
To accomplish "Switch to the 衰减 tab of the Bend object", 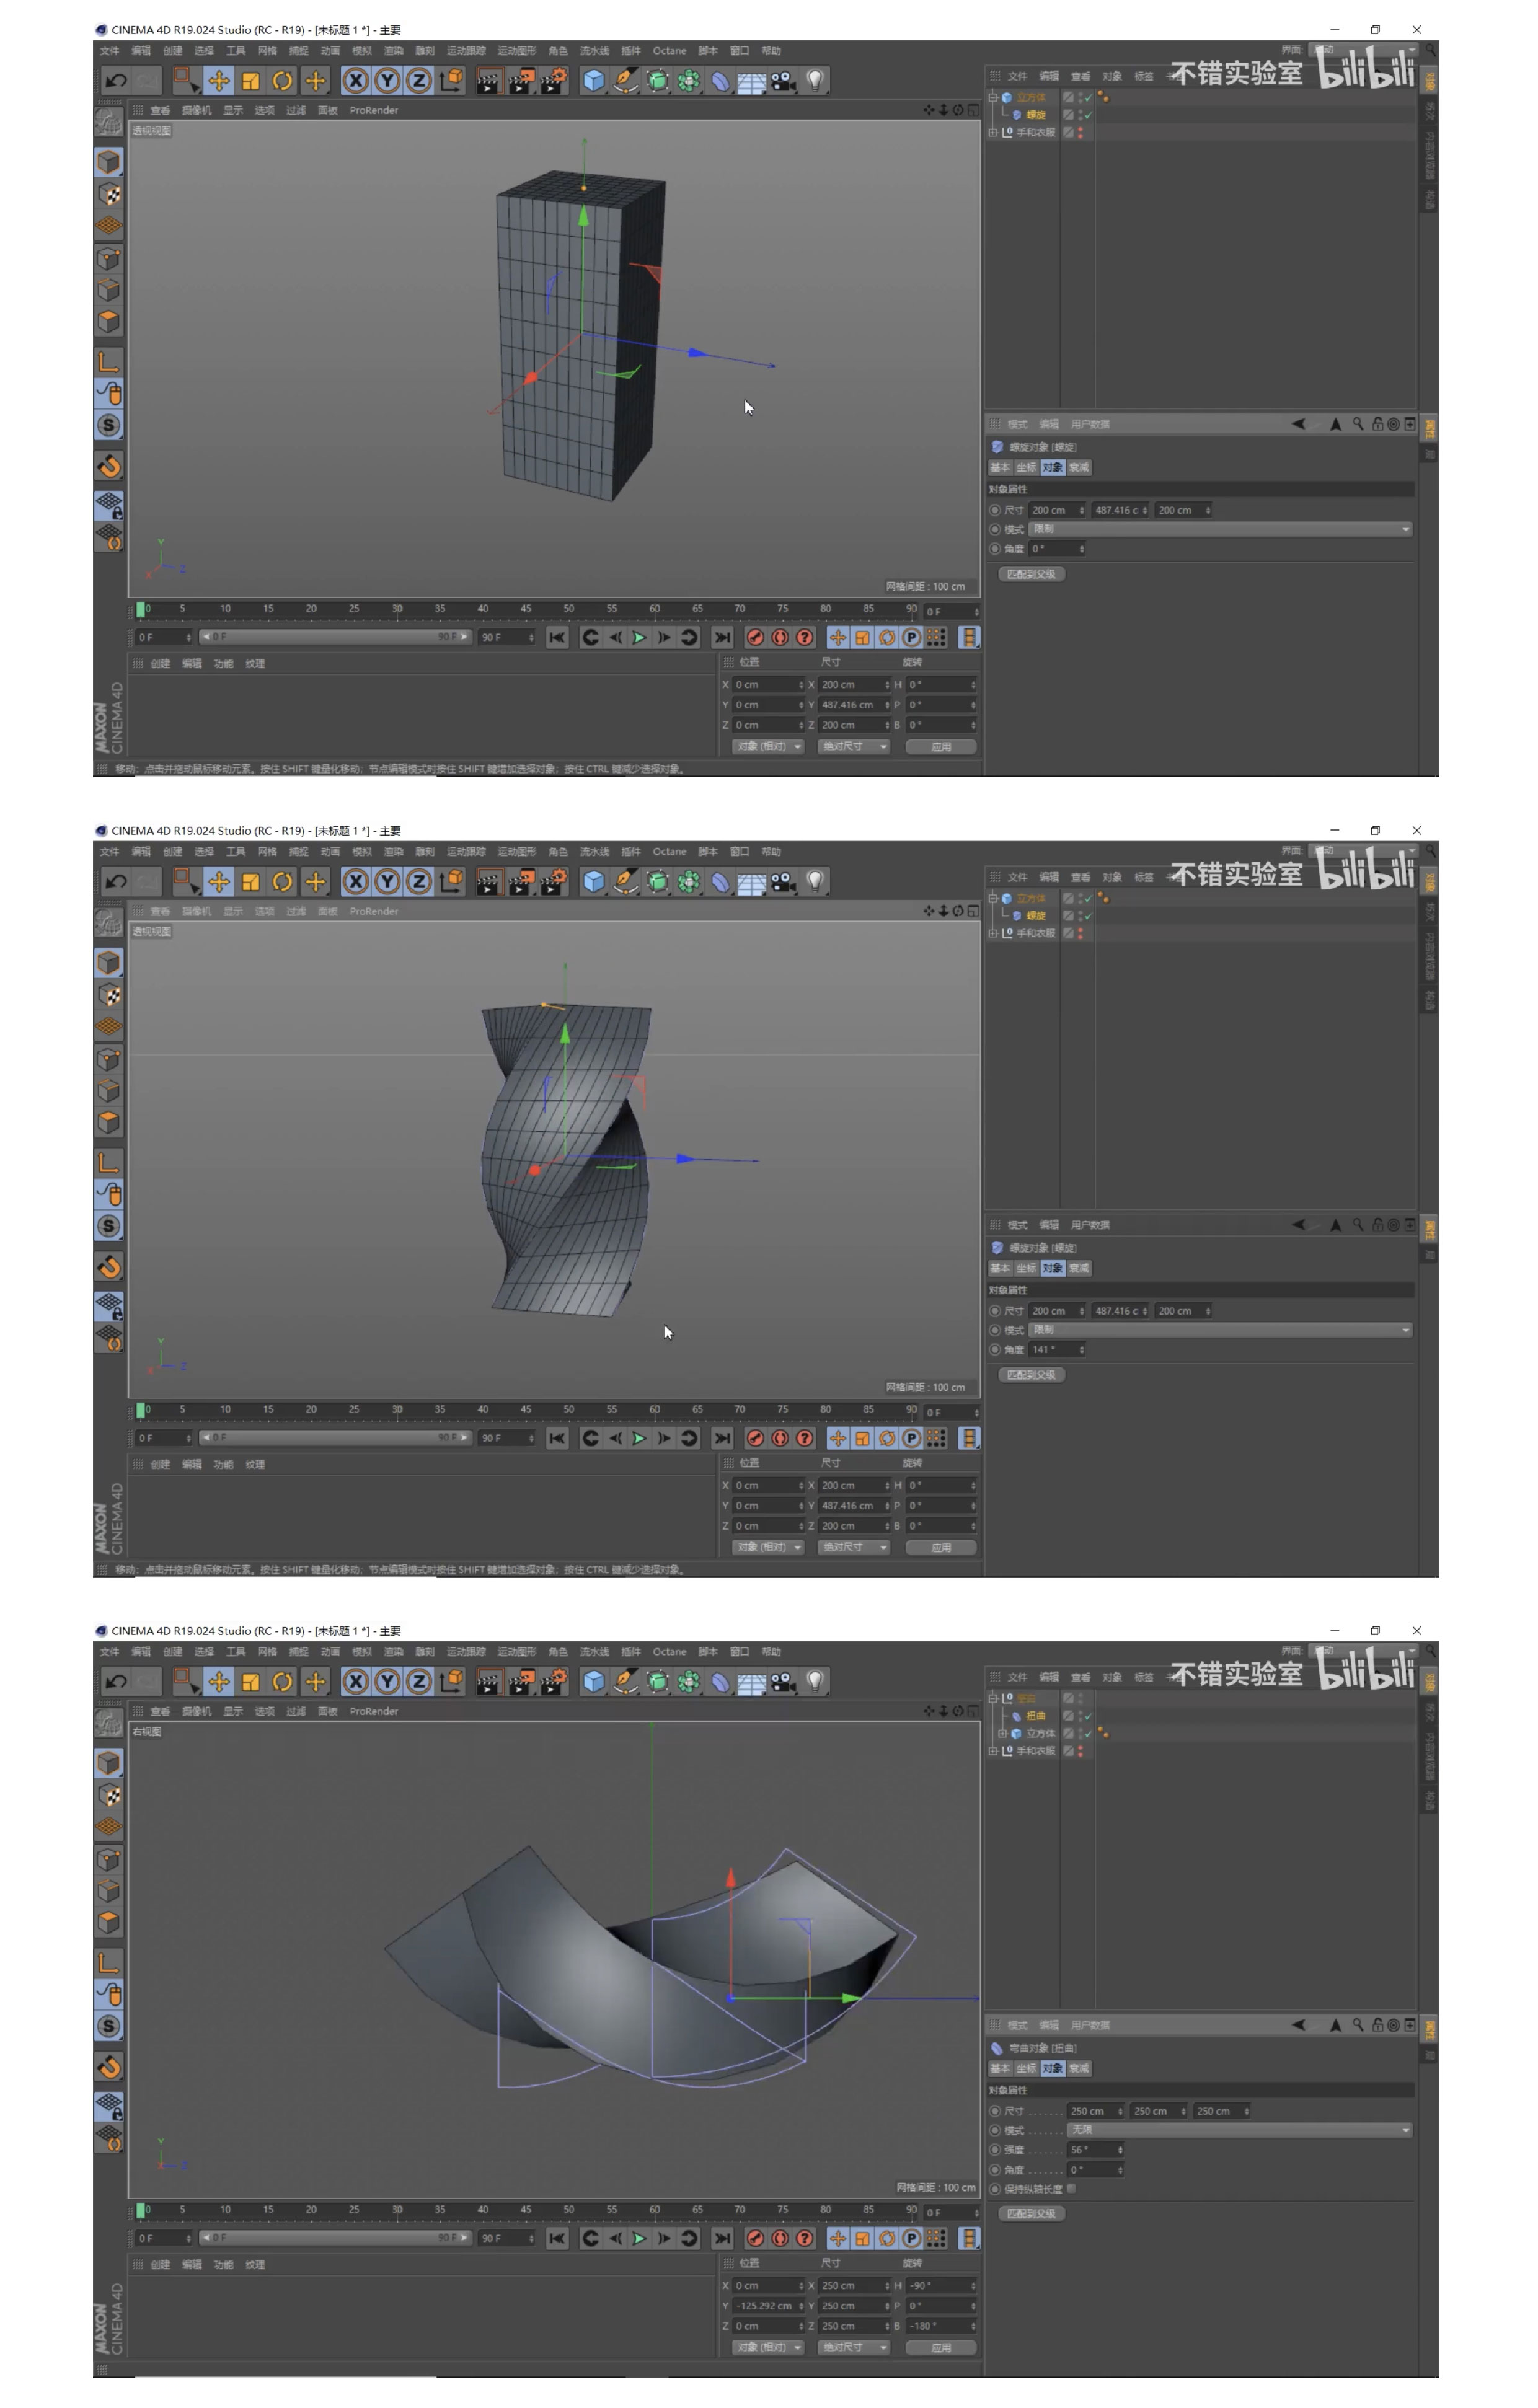I will tap(1079, 2069).
